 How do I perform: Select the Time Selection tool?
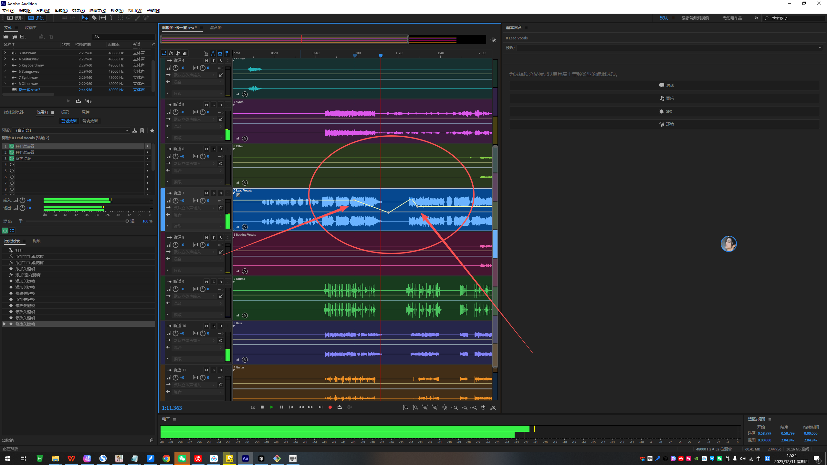pos(111,18)
